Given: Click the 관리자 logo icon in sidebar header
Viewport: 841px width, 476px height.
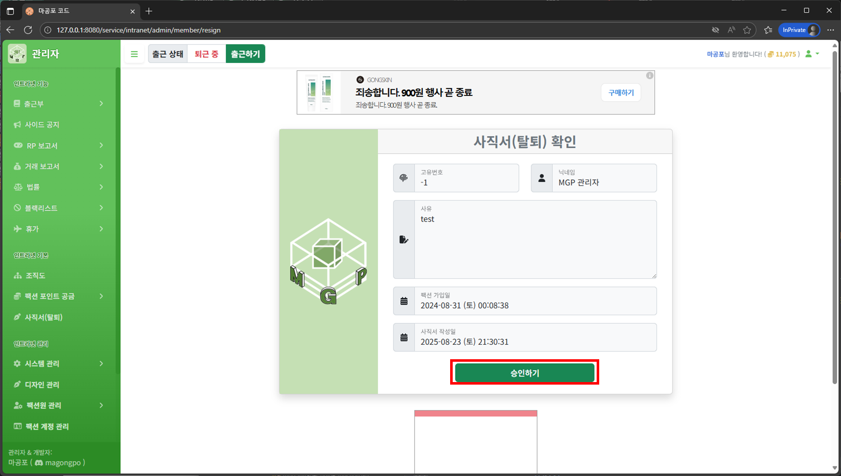Looking at the screenshot, I should (17, 54).
